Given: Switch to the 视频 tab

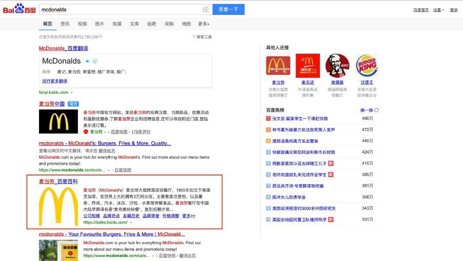Looking at the screenshot, I should [x=82, y=24].
